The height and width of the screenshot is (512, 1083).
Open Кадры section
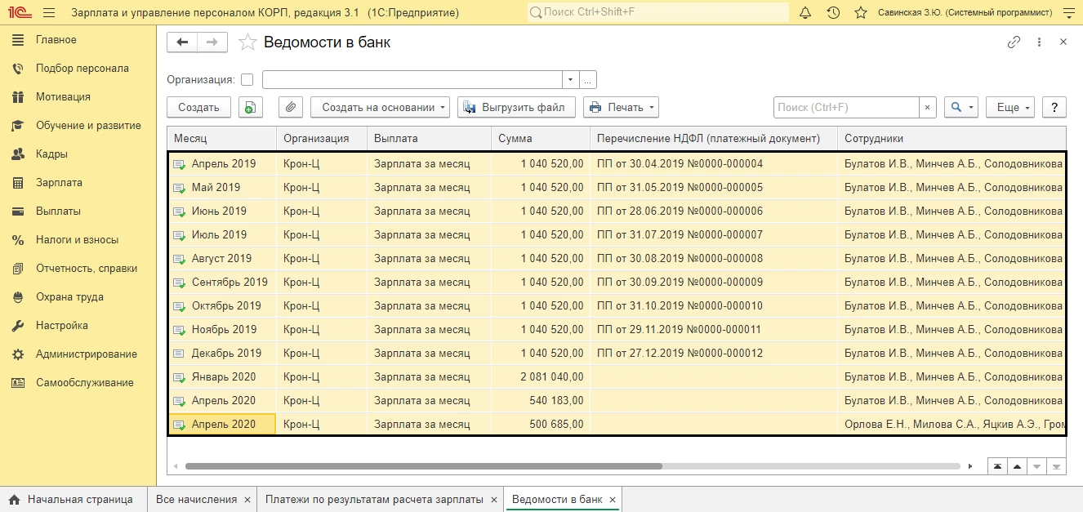78,154
